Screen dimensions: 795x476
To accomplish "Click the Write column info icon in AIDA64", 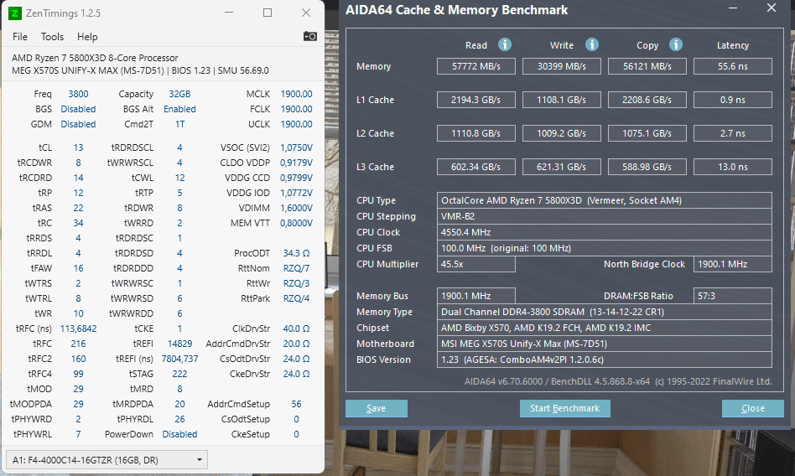I will [592, 44].
